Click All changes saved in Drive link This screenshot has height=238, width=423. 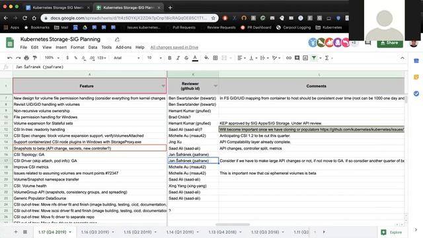pyautogui.click(x=174, y=47)
